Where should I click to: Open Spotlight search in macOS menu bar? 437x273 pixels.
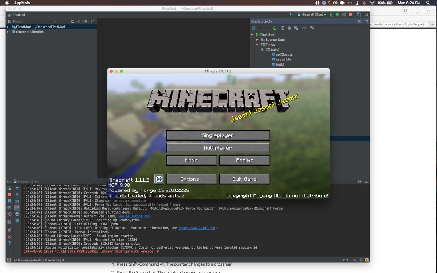pos(428,3)
